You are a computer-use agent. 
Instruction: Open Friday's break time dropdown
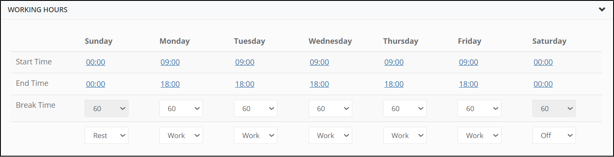point(480,109)
